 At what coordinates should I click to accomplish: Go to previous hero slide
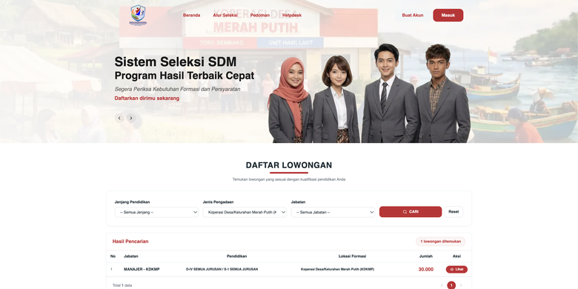(119, 118)
